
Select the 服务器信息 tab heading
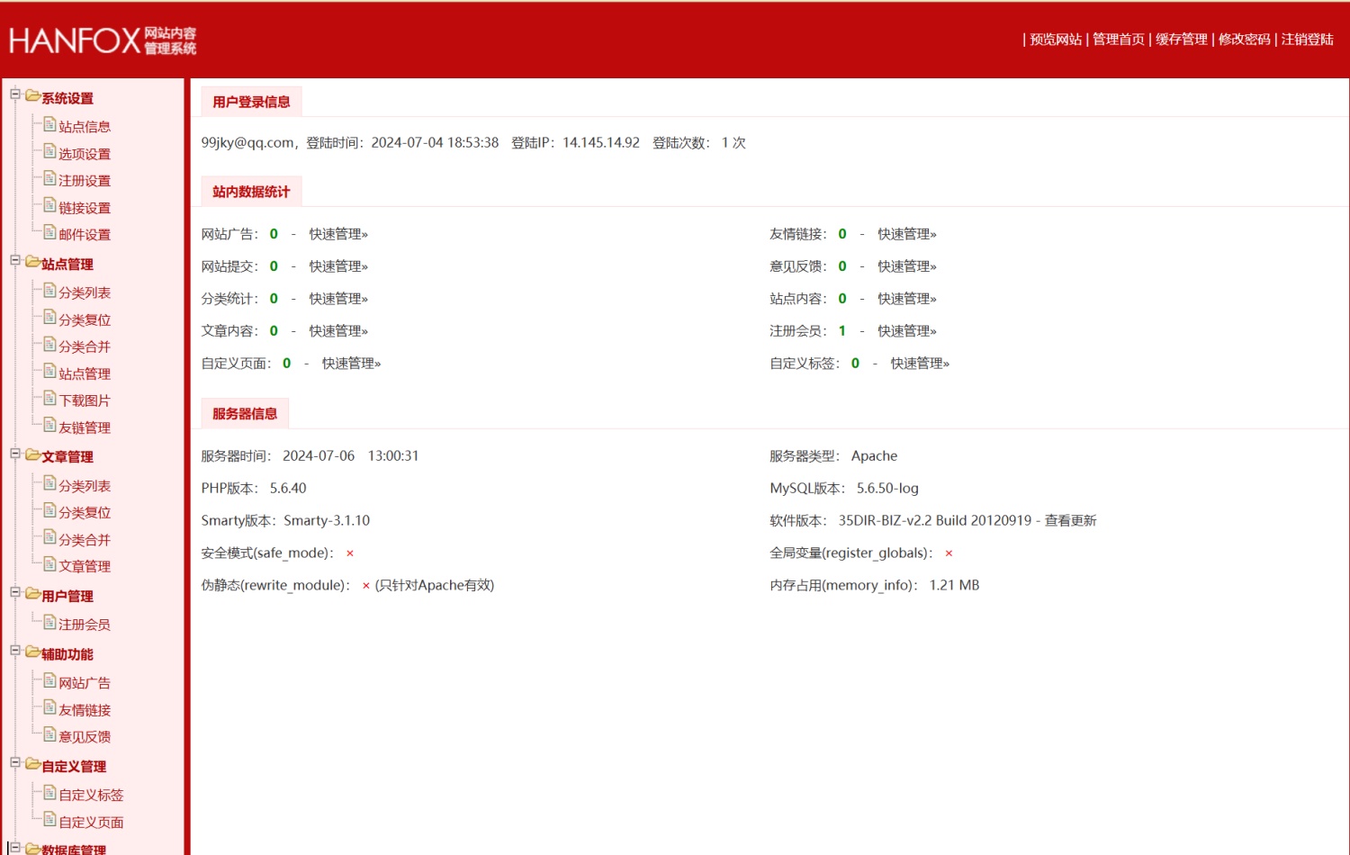245,414
